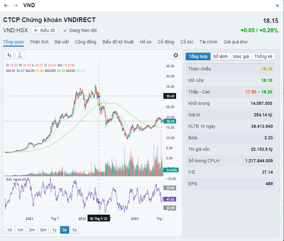This screenshot has width=284, height=241.
Task: Switch to the 'Mức giá' panel tab
Action: coord(241,56)
